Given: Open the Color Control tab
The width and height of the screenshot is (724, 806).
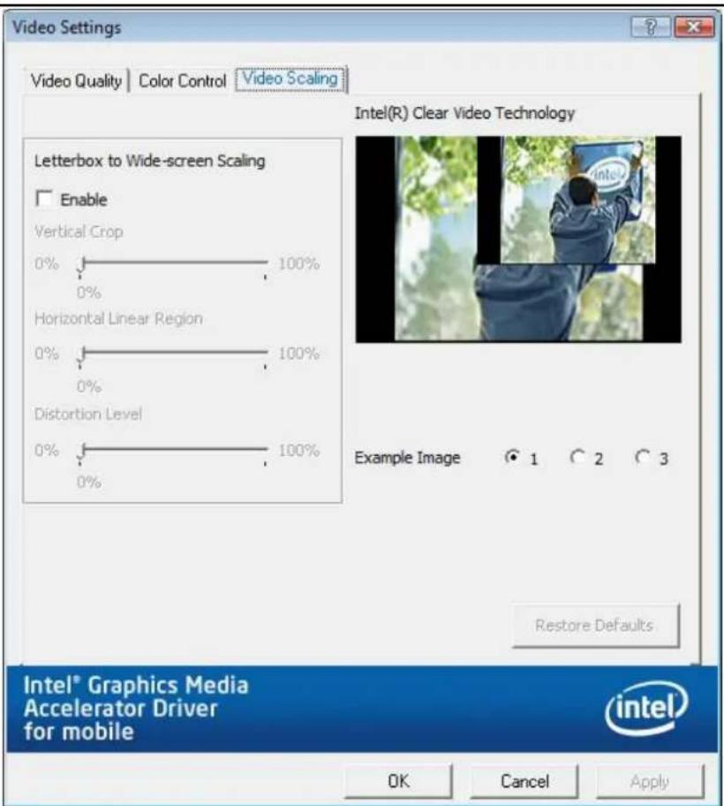Looking at the screenshot, I should coord(182,80).
